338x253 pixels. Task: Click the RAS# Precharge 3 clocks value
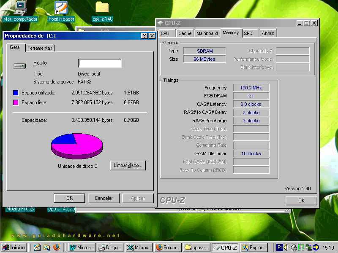[251, 121]
